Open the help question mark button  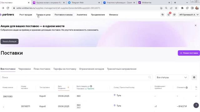pos(196,105)
